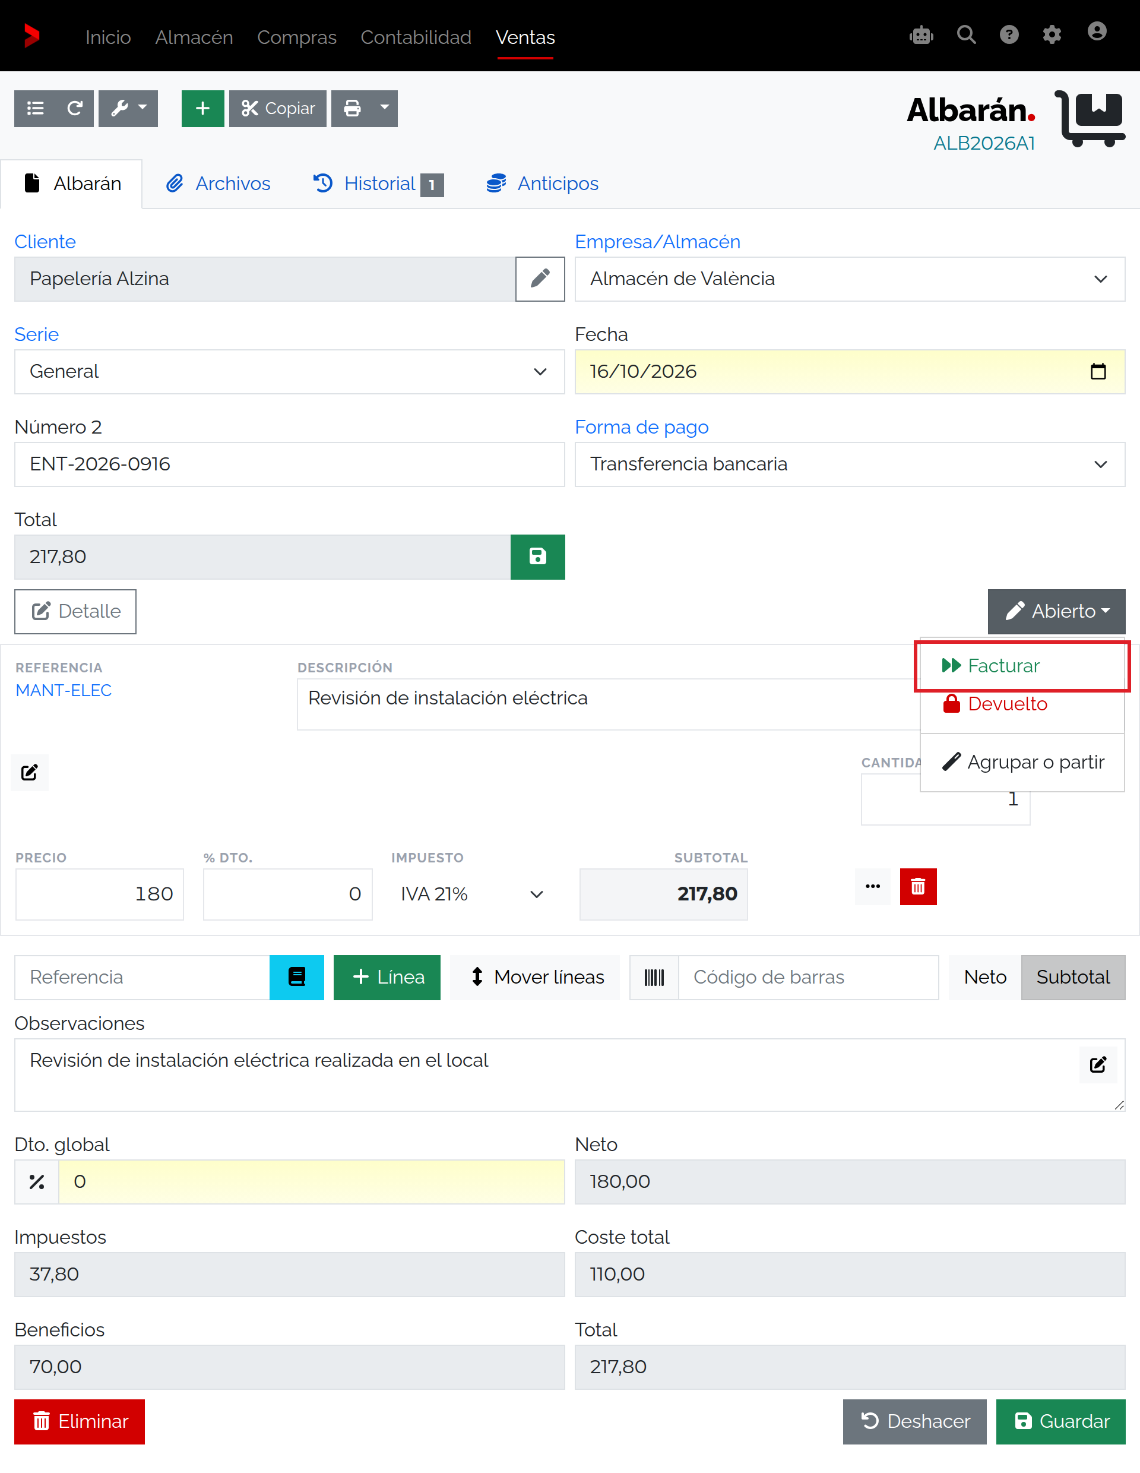This screenshot has width=1140, height=1473.
Task: Click the search magnifier icon
Action: tap(966, 34)
